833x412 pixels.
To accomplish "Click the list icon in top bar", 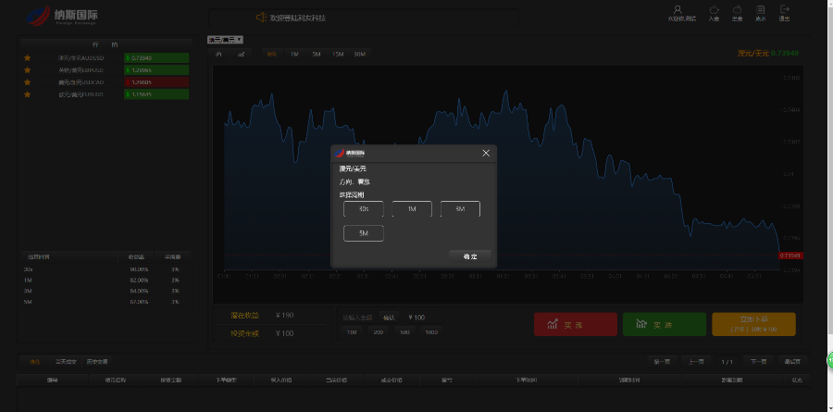I will pyautogui.click(x=761, y=10).
